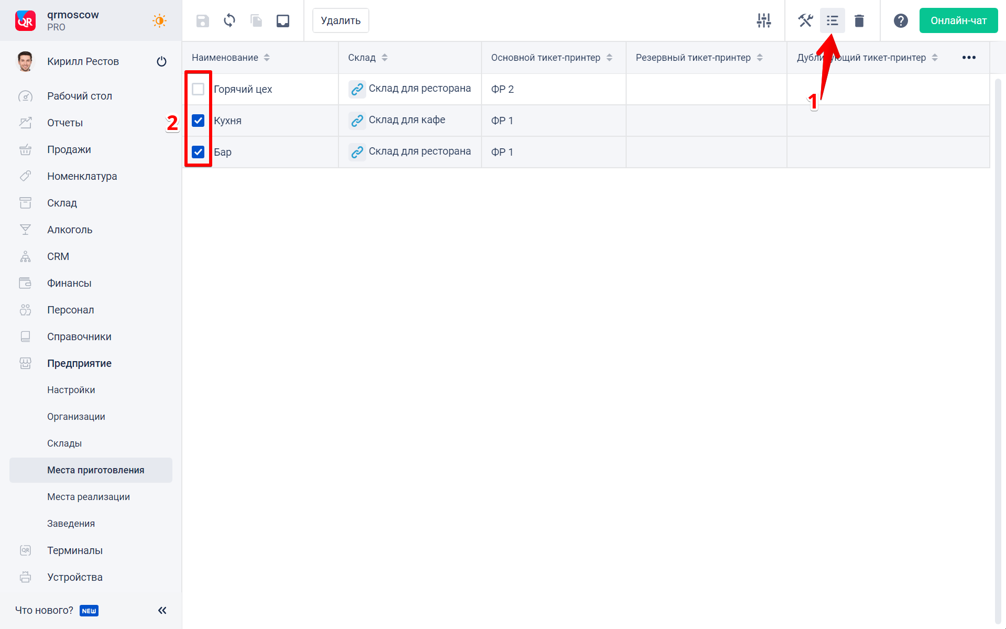Image resolution: width=1006 pixels, height=629 pixels.
Task: Click the Кухня name cell
Action: point(227,121)
